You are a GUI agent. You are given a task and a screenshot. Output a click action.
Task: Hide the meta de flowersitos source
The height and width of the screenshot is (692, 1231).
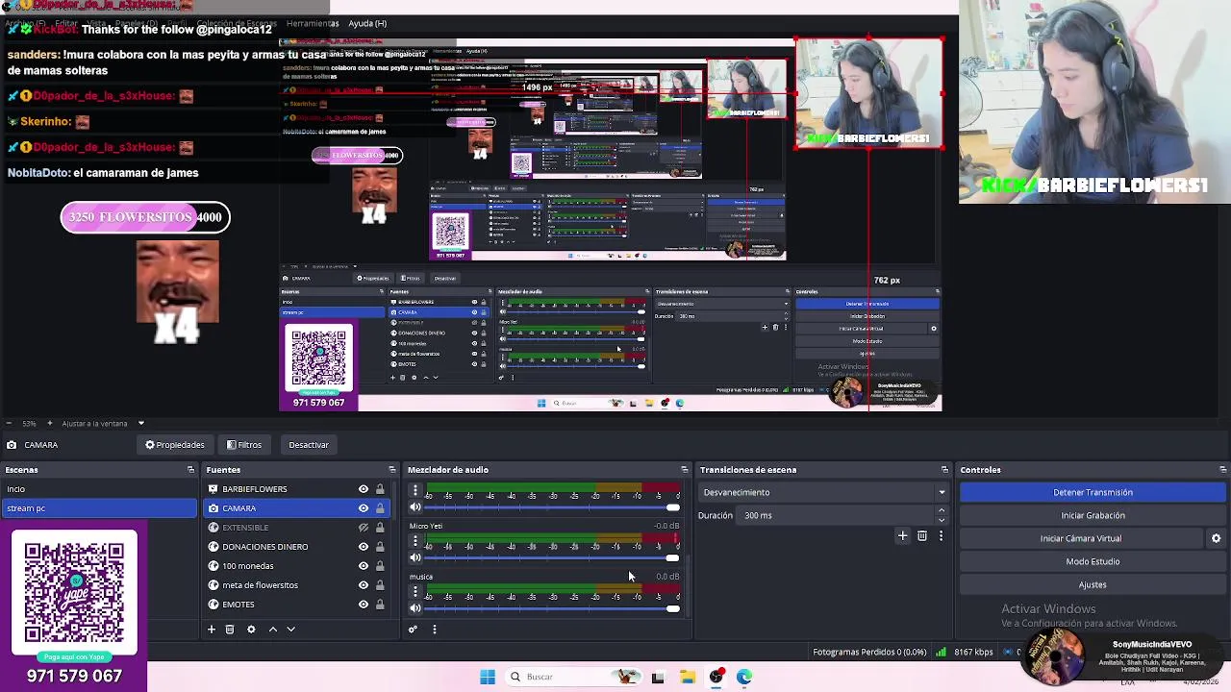pos(364,585)
